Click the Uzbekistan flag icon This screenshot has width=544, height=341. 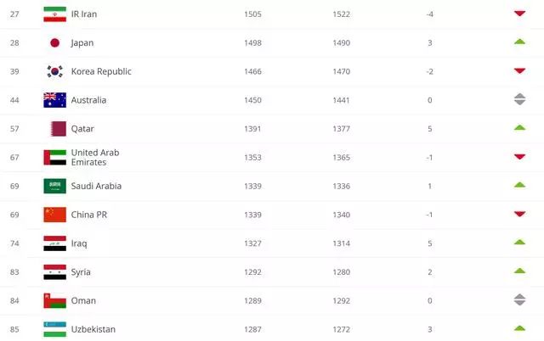tap(54, 329)
